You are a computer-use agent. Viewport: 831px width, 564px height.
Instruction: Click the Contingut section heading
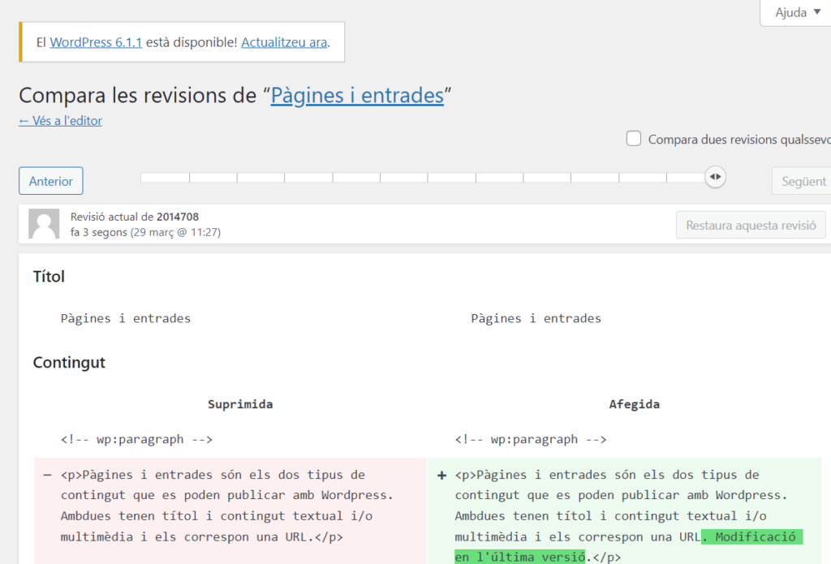coord(69,363)
